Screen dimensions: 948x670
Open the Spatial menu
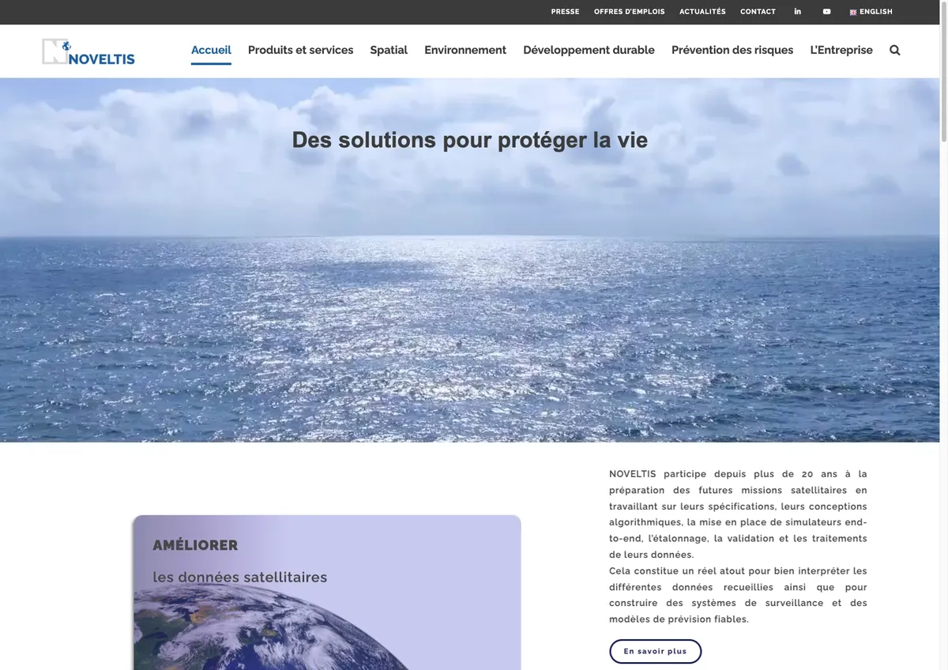[x=389, y=50]
